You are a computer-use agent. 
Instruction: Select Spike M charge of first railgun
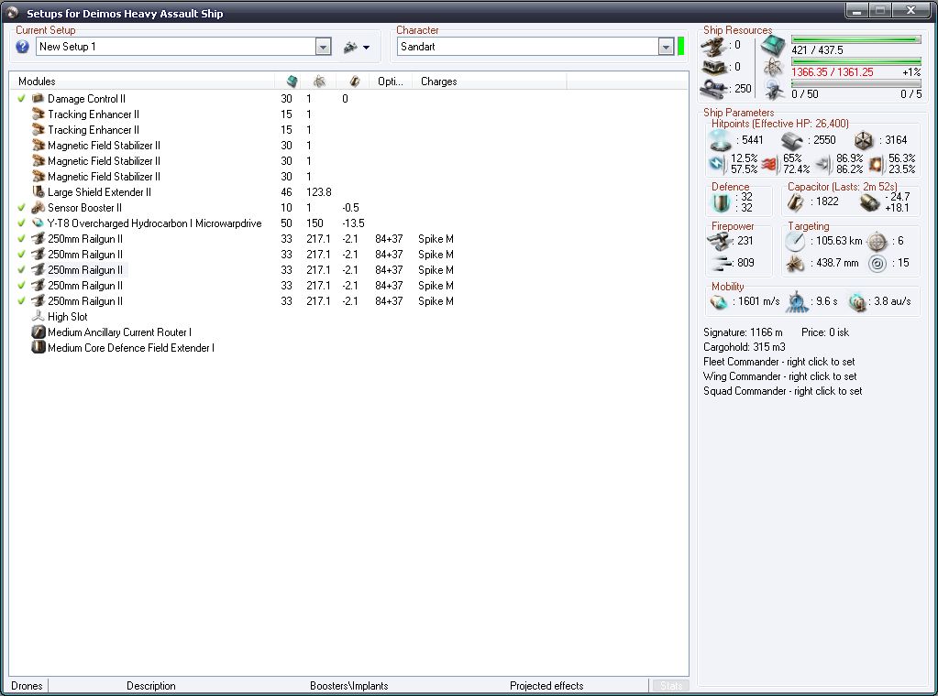click(x=436, y=238)
